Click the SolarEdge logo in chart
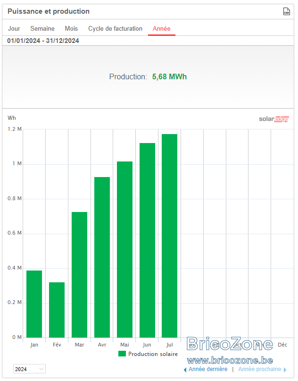298x381 pixels. (274, 119)
